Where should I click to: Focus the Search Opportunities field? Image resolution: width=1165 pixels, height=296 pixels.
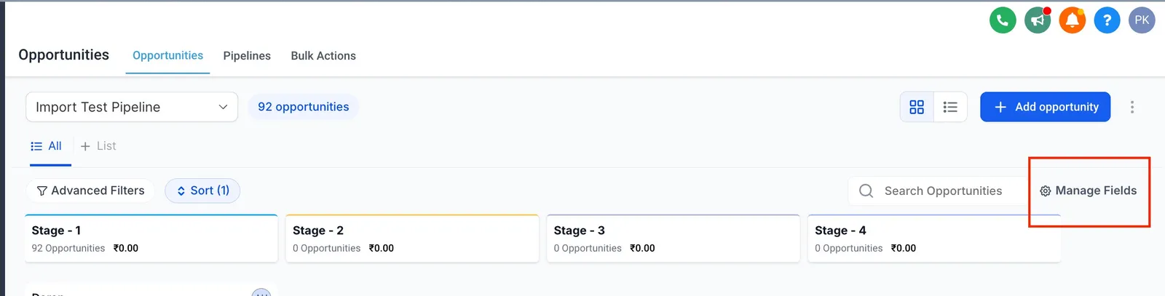[938, 191]
